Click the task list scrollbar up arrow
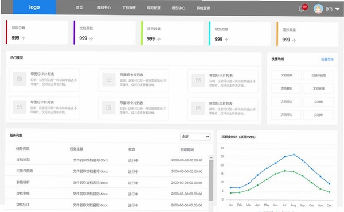The image size is (344, 212). tap(211, 157)
